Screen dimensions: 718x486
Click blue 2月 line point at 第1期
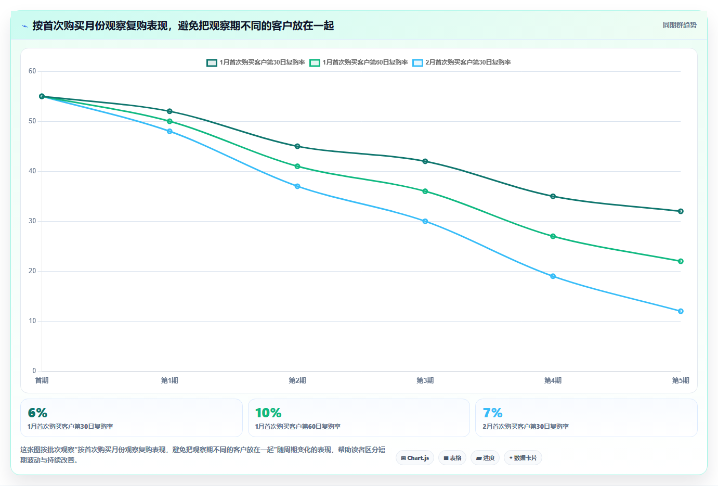169,131
